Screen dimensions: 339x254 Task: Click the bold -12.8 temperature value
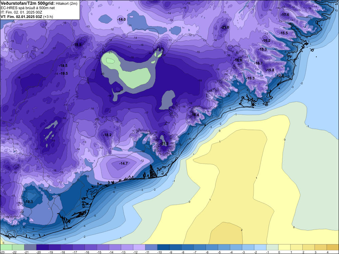280,76
